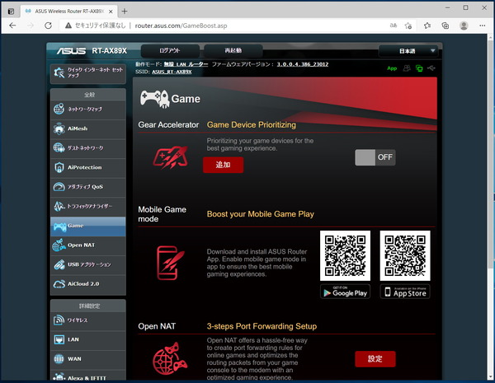Click the read aloud icon in address bar
Image resolution: width=495 pixels, height=383 pixels.
pos(394,26)
